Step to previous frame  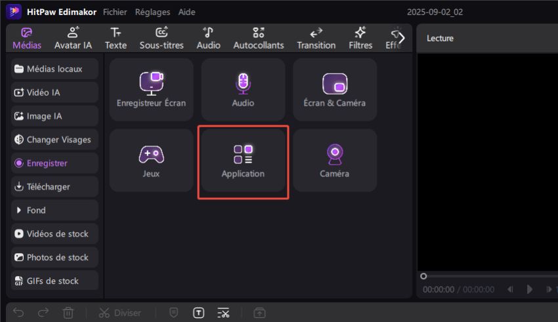coord(510,289)
